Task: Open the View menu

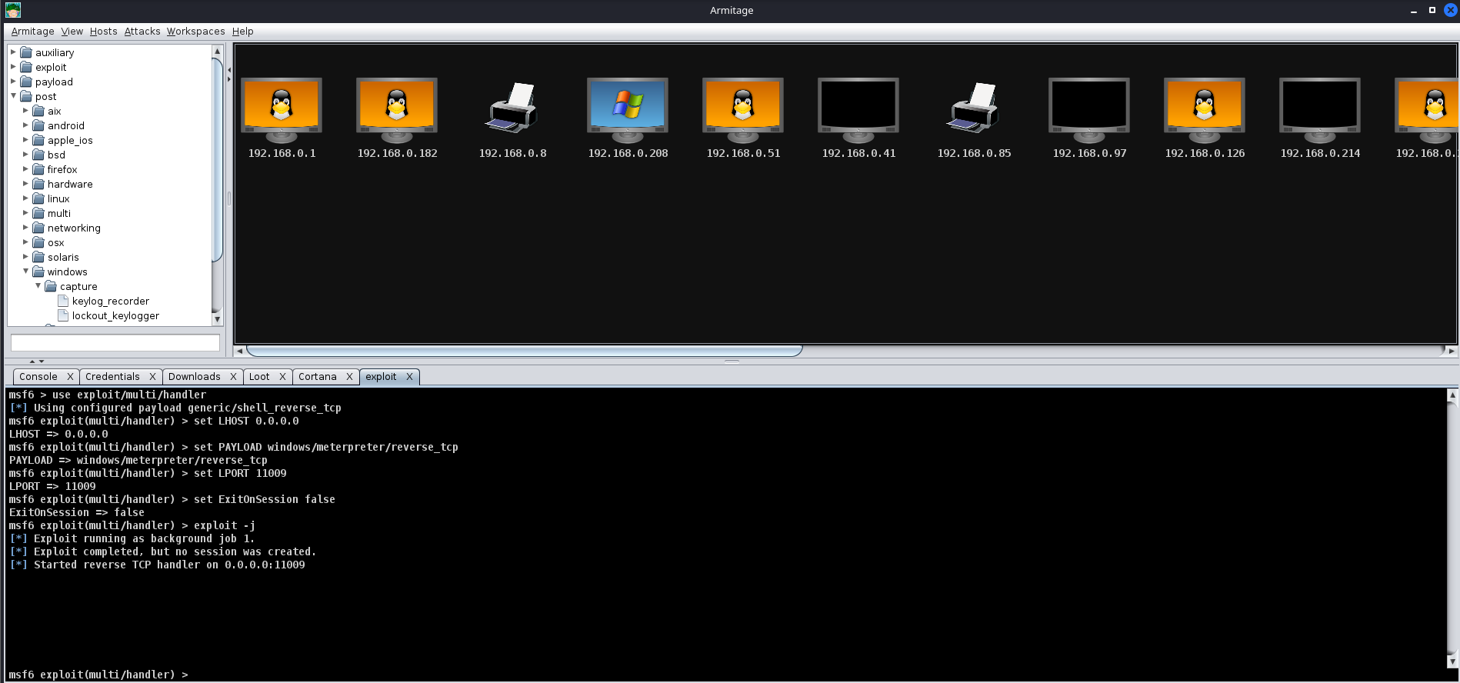Action: point(72,32)
